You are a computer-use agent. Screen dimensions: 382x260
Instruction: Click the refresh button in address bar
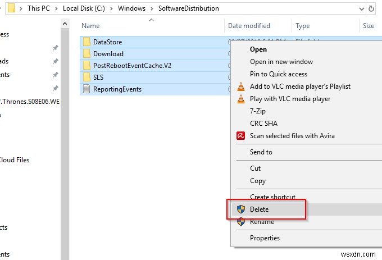tap(371, 8)
